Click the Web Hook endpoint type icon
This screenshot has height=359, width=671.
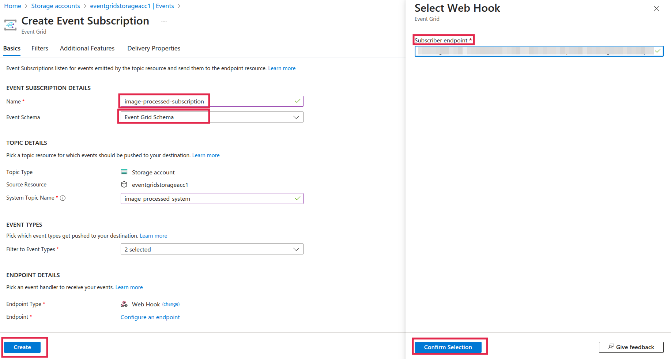124,304
